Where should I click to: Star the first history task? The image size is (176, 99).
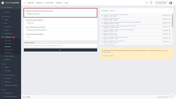(x=163, y=15)
